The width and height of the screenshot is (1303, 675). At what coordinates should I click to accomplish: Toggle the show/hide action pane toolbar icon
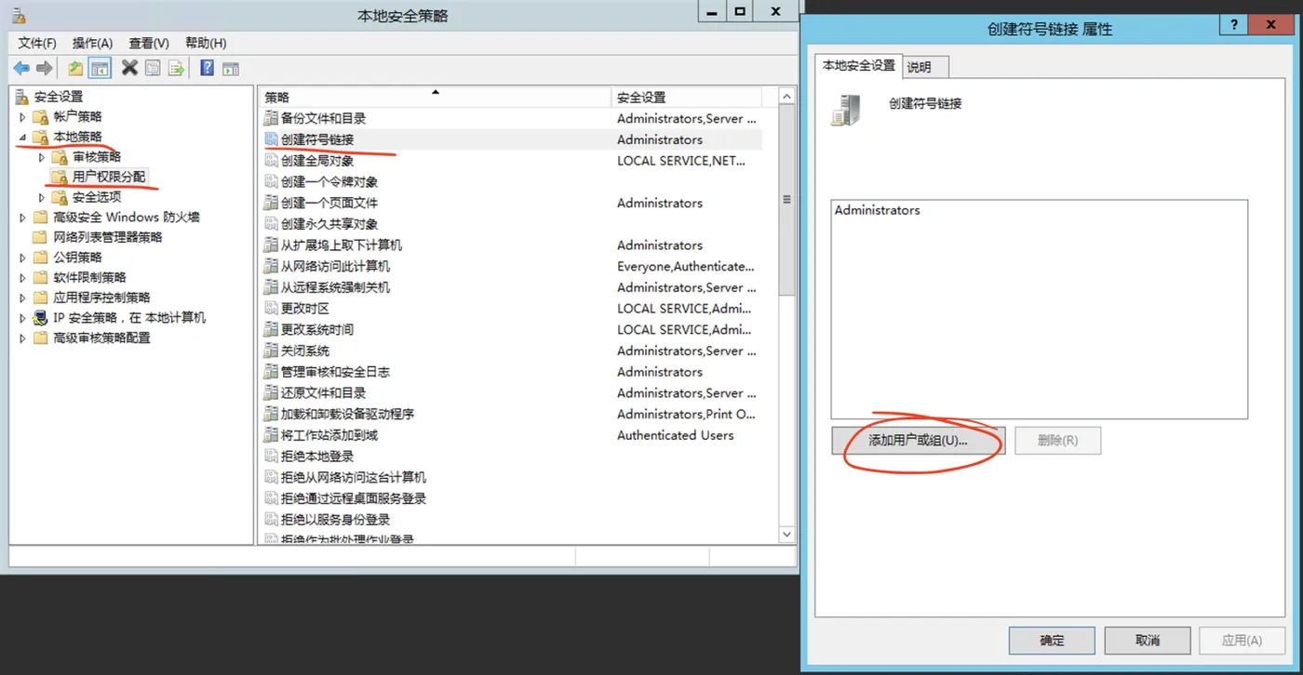[230, 68]
